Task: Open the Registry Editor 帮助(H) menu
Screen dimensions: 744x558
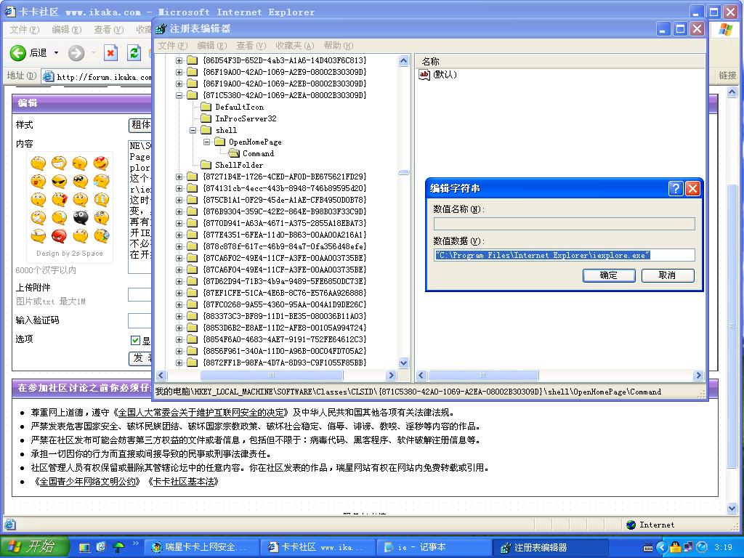Action: (339, 46)
